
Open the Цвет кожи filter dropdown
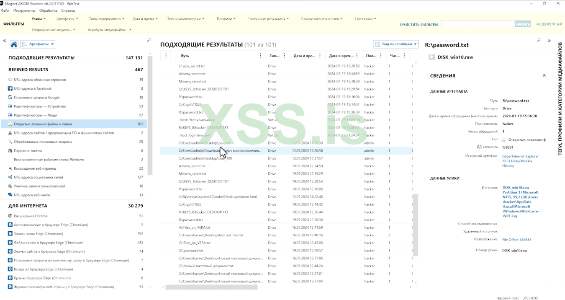365,18
